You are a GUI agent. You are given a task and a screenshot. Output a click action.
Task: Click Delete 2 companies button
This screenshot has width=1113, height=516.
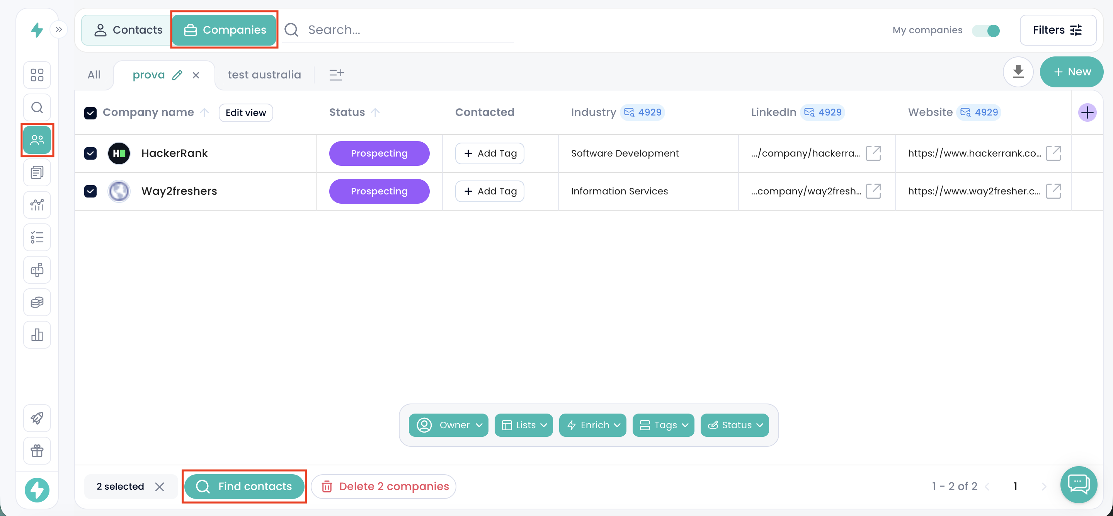[384, 486]
